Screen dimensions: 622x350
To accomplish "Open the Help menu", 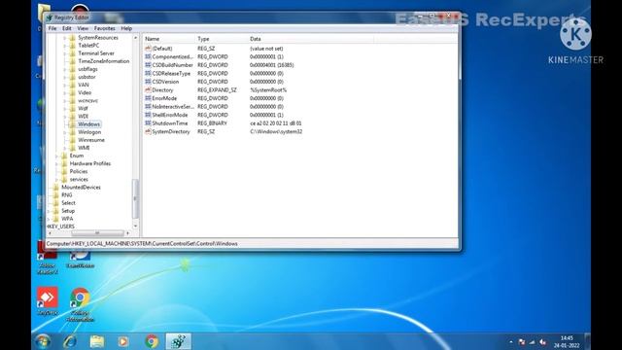I will pyautogui.click(x=126, y=28).
